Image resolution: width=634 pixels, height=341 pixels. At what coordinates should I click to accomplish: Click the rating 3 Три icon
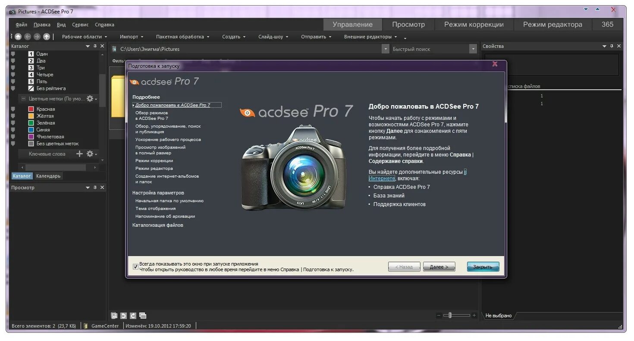(x=31, y=68)
